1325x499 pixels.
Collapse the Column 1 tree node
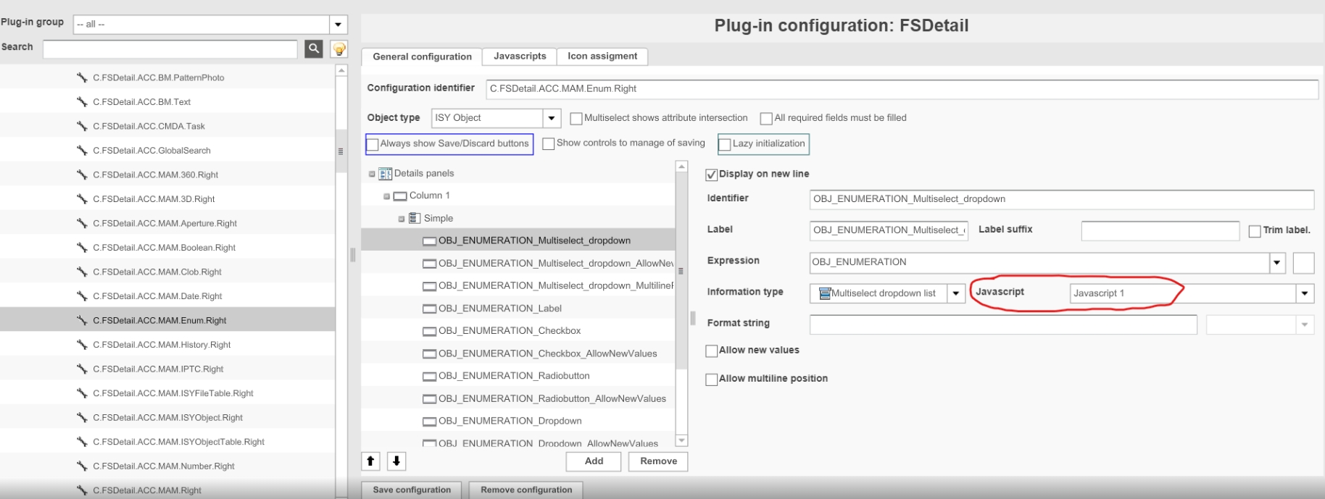coord(387,196)
